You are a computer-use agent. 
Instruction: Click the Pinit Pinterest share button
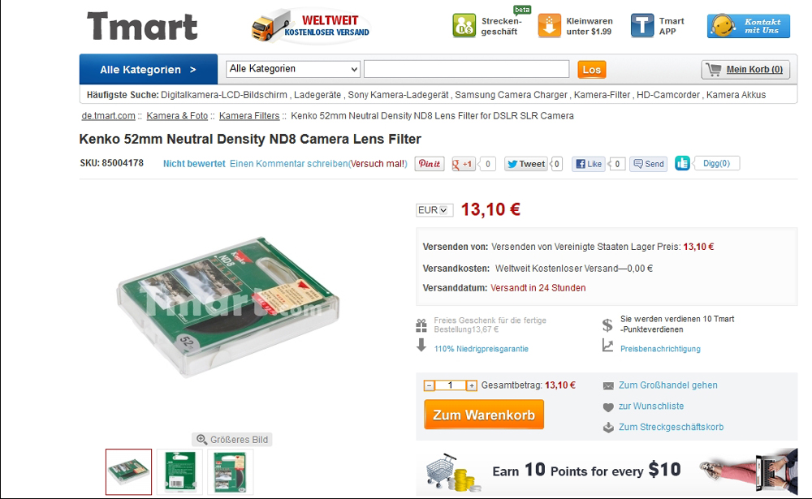430,164
